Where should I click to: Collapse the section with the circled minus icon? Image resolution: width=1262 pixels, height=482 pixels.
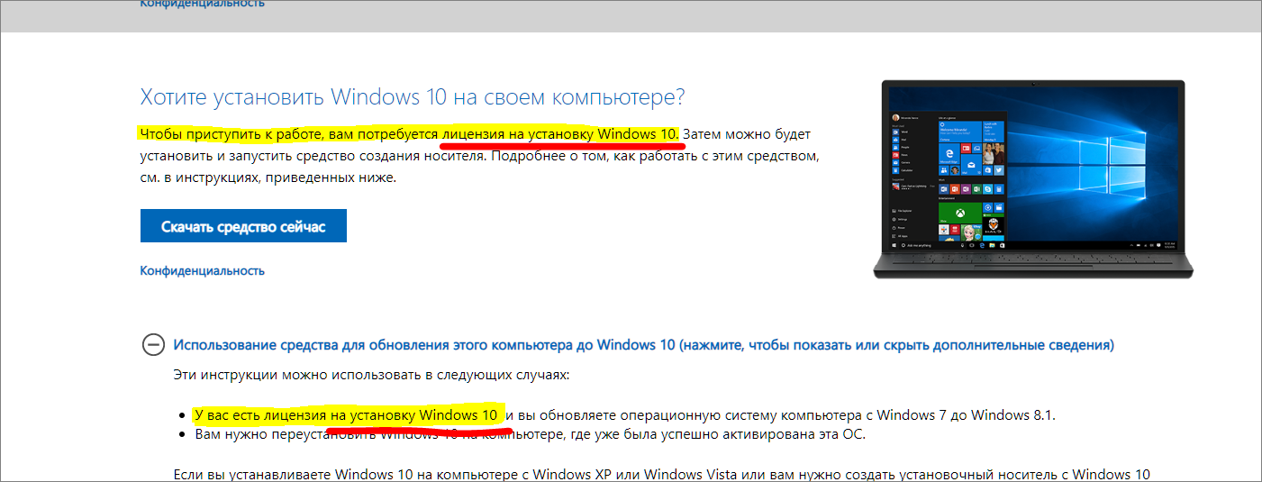pos(154,345)
